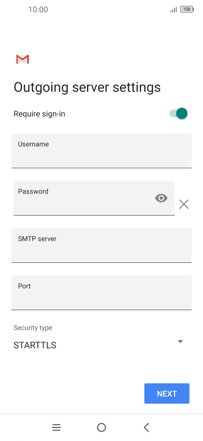This screenshot has width=203, height=441.
Task: Tap the 10:00 clock in status bar
Action: point(38,9)
